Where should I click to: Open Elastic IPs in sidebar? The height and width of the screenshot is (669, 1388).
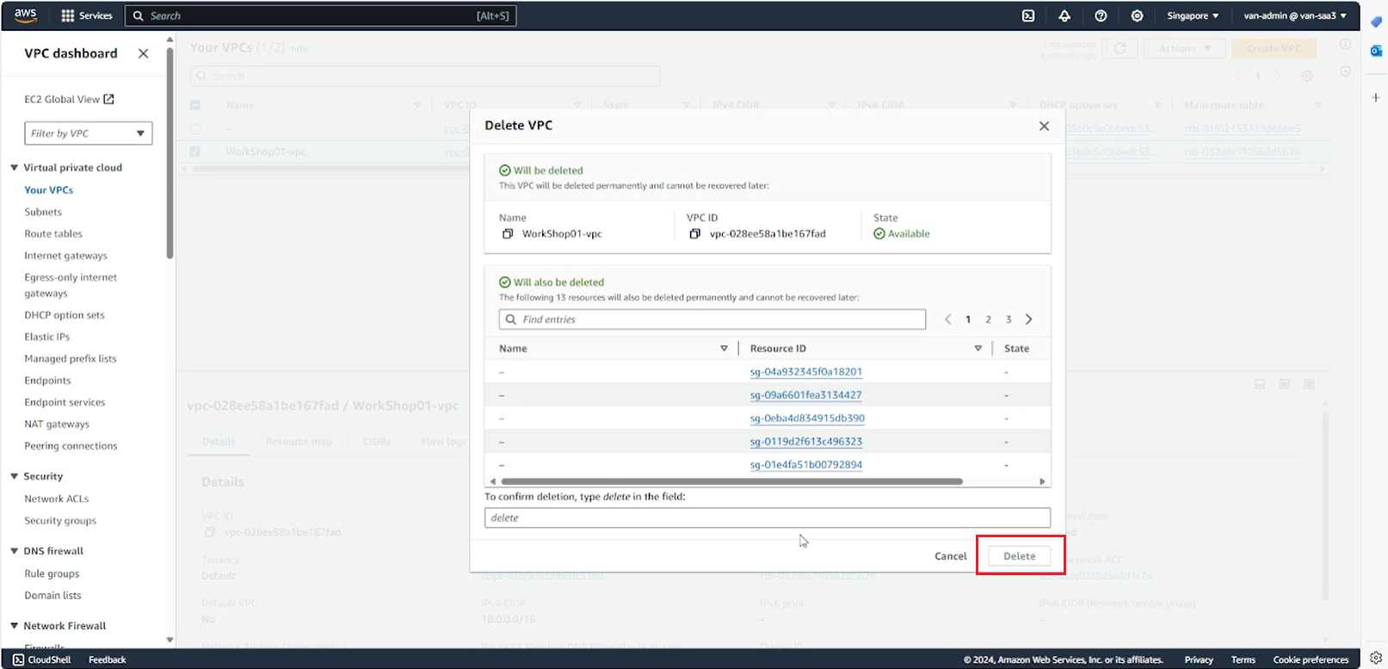[x=47, y=338]
